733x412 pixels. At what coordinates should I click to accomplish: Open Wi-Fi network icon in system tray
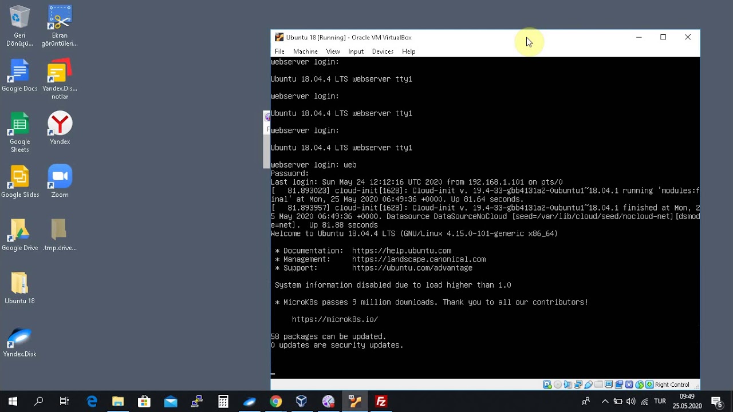tap(645, 402)
